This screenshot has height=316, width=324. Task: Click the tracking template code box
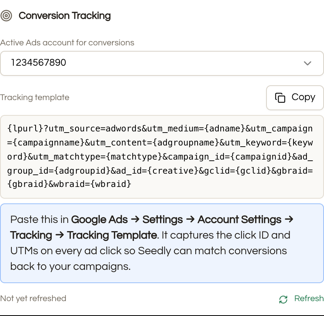162,157
